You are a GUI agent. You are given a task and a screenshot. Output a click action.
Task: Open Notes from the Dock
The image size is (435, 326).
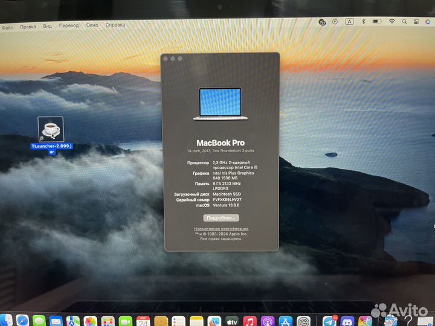point(196,321)
